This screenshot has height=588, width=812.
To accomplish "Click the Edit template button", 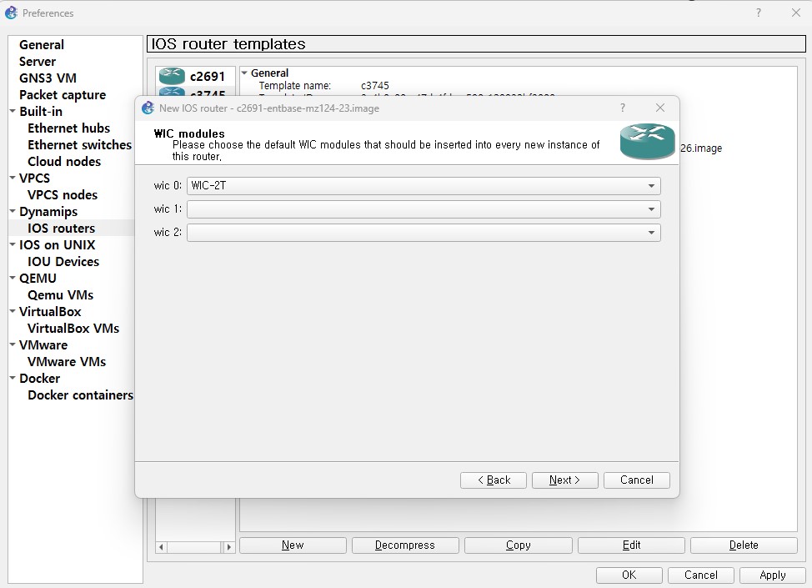I will point(631,545).
